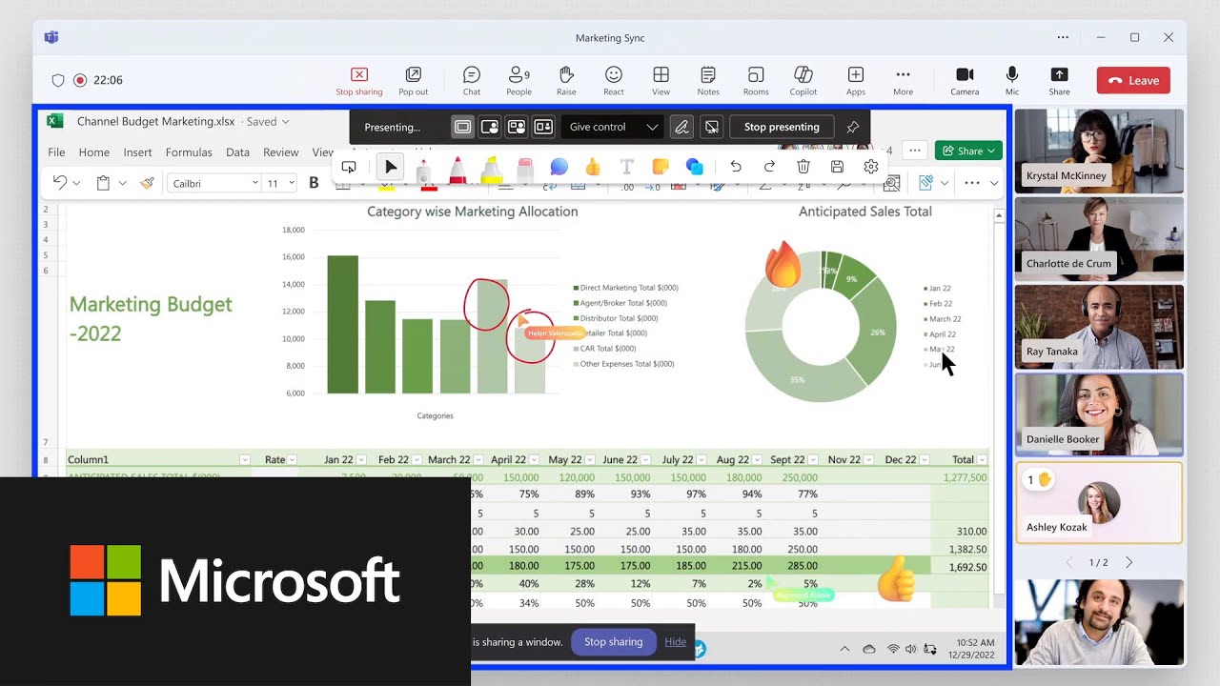Toggle the Camera on or off

(x=965, y=81)
